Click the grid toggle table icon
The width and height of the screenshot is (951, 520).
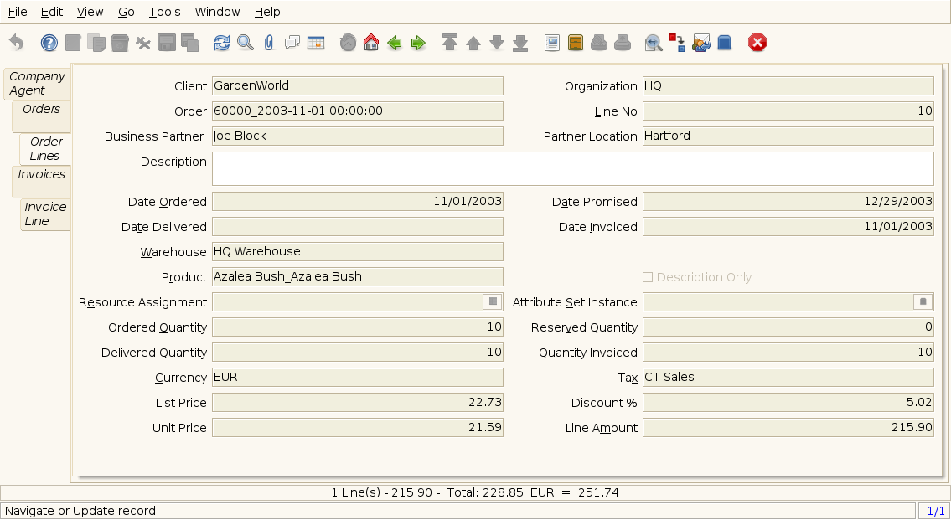click(316, 43)
